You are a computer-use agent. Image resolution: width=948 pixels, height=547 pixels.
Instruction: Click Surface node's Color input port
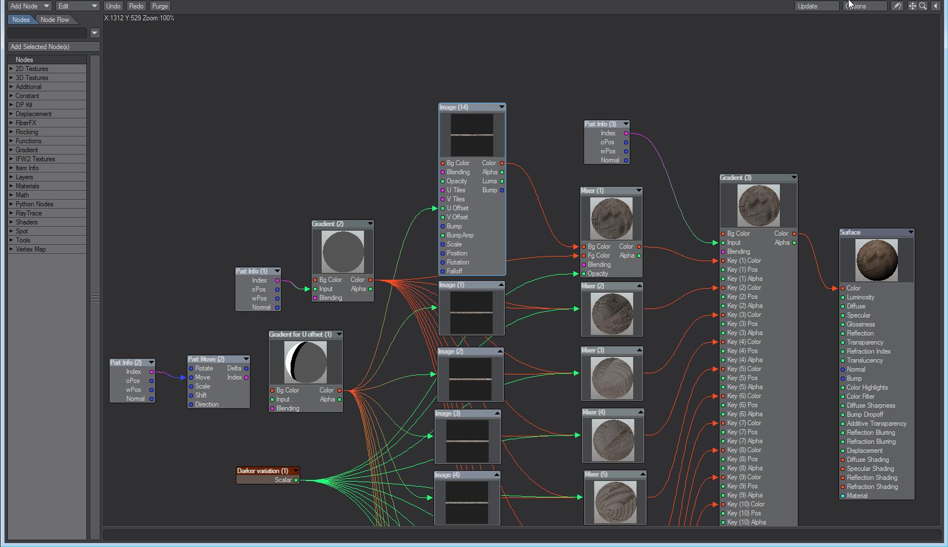coord(843,288)
